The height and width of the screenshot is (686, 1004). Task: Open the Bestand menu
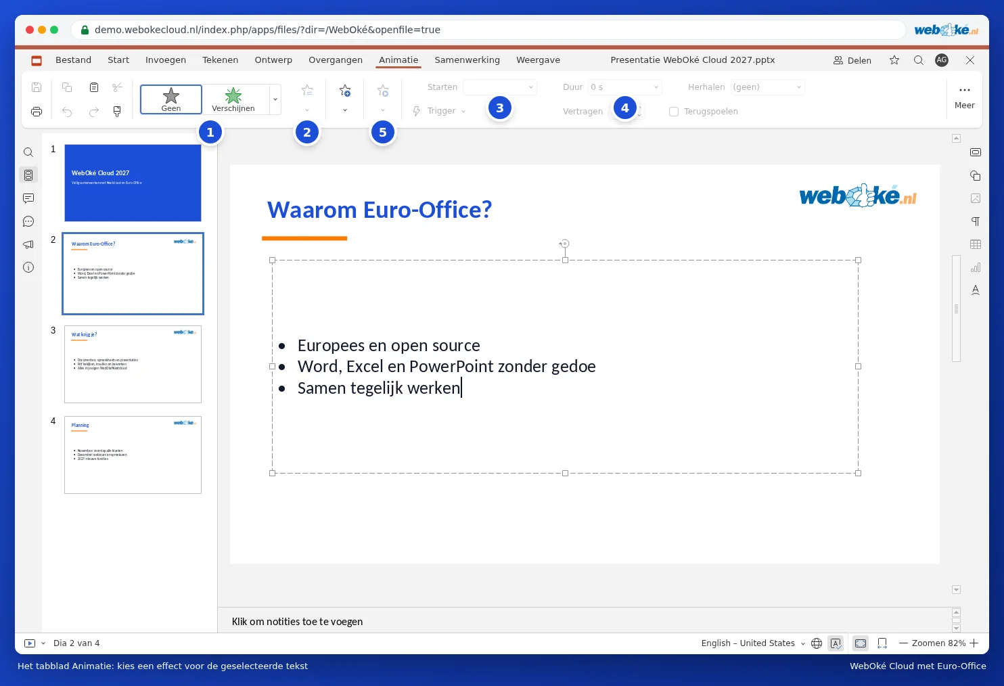click(x=73, y=60)
